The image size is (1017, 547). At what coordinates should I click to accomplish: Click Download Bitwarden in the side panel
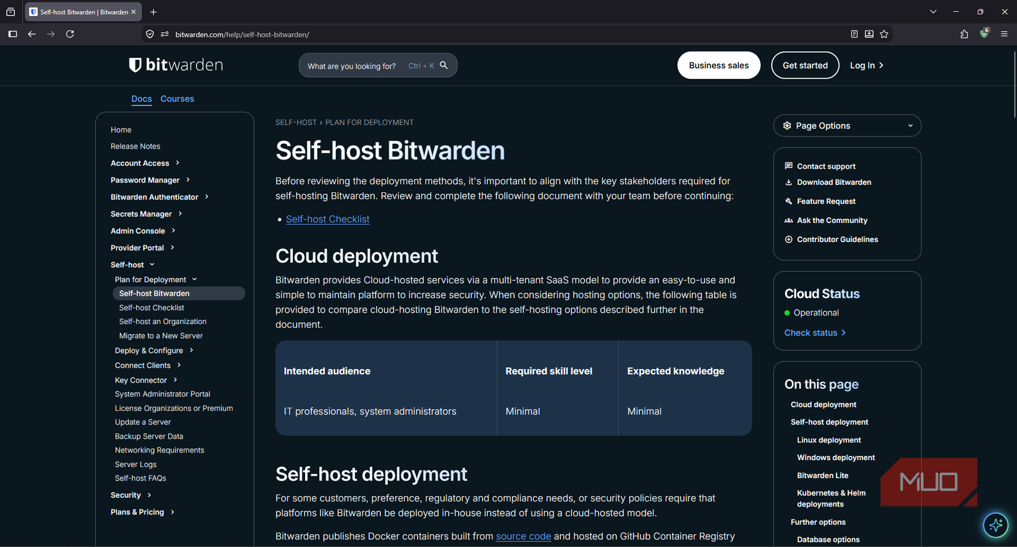tap(828, 182)
